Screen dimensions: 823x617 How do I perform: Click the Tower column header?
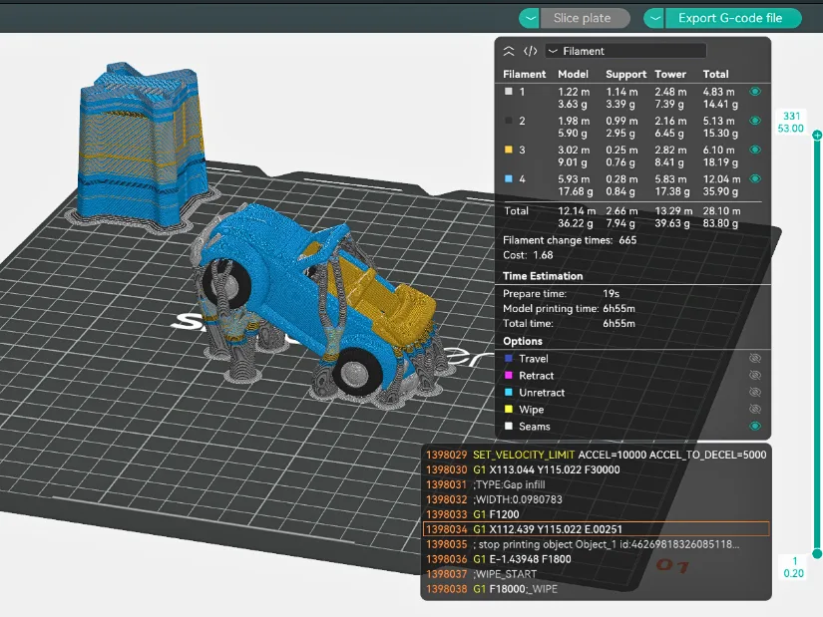(x=670, y=74)
